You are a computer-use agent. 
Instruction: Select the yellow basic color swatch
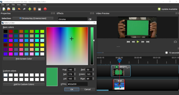tap(42, 45)
